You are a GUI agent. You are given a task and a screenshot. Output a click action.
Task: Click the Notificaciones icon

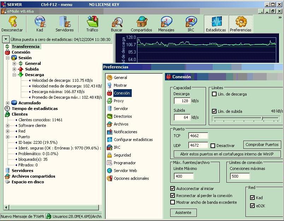tap(110, 132)
